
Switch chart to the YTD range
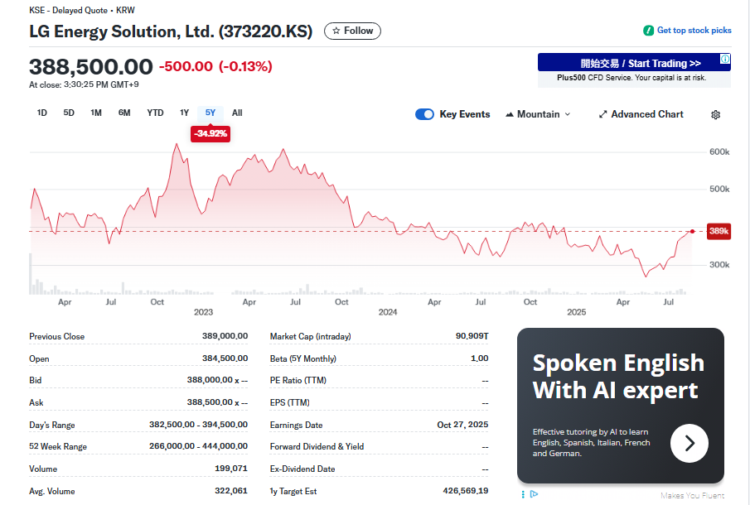click(x=155, y=113)
